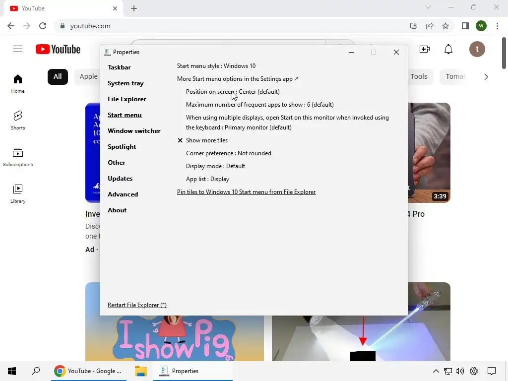
Task: Select the Other section
Action: coord(116,163)
